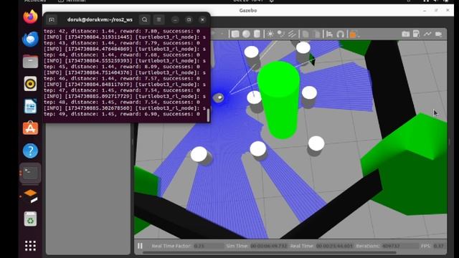
Task: Open Files manager from the dock
Action: coord(30,62)
